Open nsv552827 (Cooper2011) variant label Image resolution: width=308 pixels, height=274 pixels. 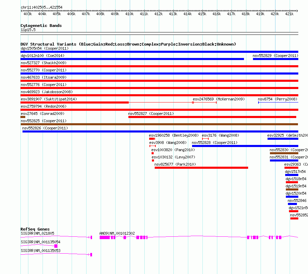click(x=151, y=114)
